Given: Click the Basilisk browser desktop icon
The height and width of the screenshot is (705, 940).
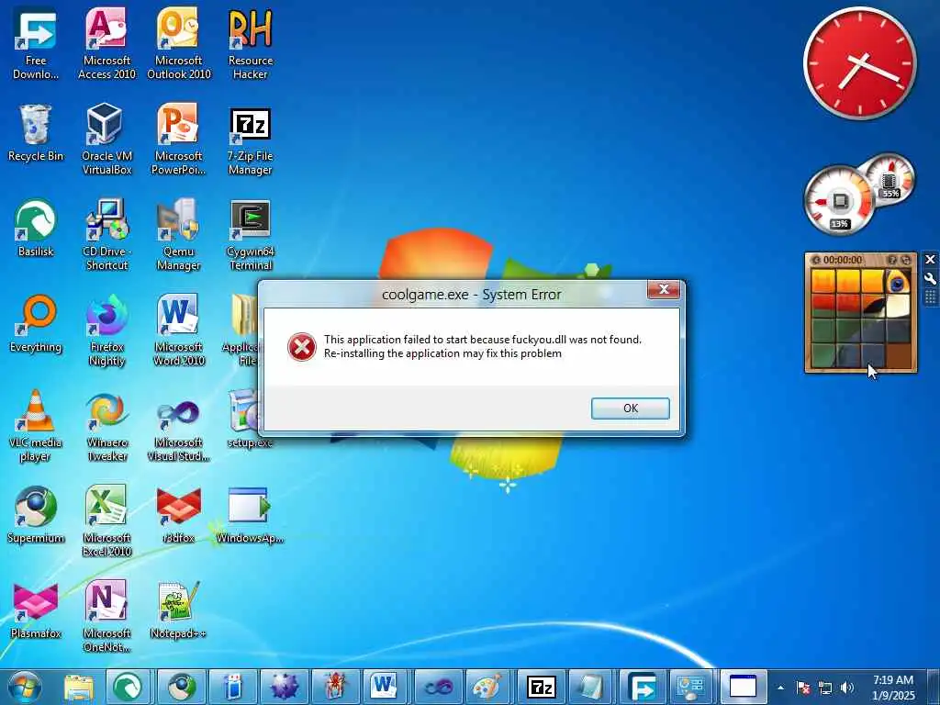Looking at the screenshot, I should tap(36, 229).
